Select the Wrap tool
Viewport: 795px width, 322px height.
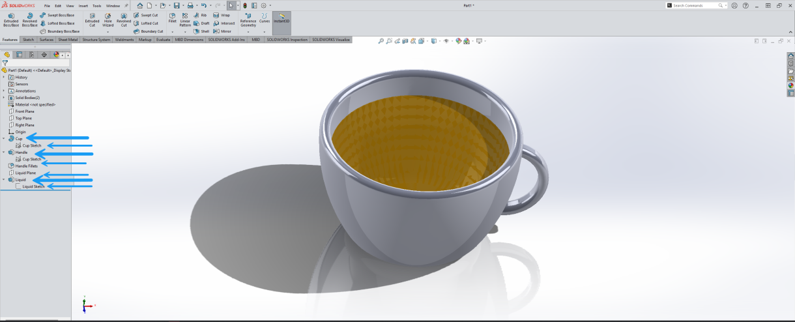[222, 14]
